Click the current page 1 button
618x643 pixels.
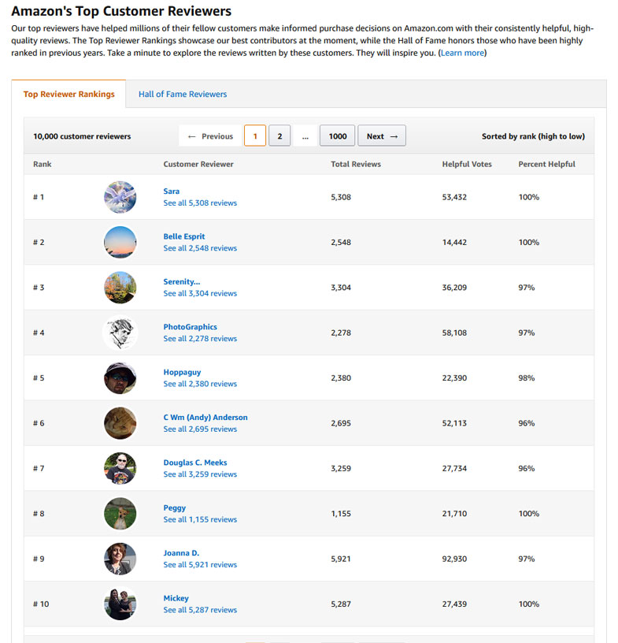coord(255,136)
